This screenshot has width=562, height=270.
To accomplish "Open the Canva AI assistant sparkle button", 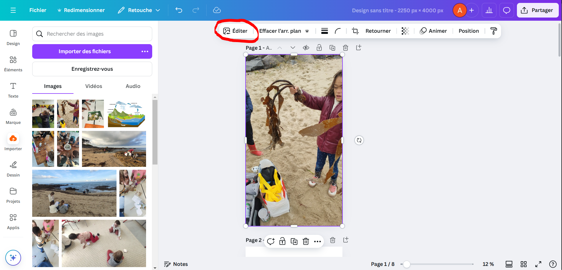I will point(13,257).
